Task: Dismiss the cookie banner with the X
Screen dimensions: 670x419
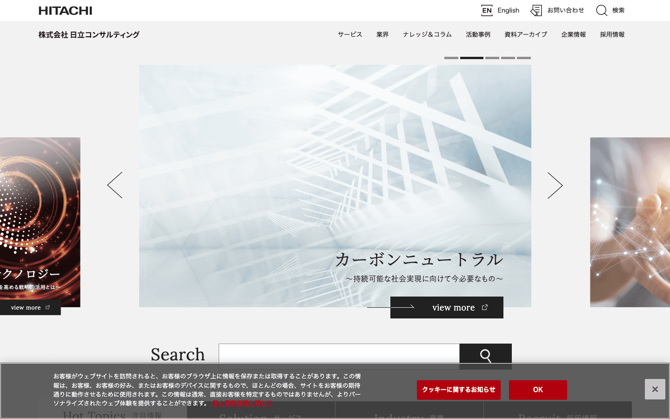Action: 655,389
